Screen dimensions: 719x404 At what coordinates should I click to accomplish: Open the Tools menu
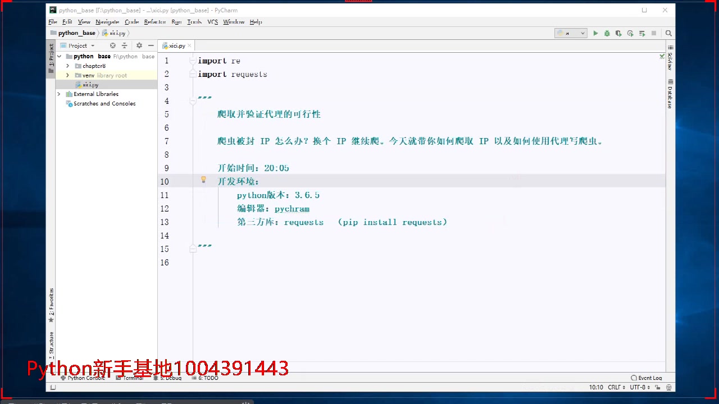click(x=194, y=22)
